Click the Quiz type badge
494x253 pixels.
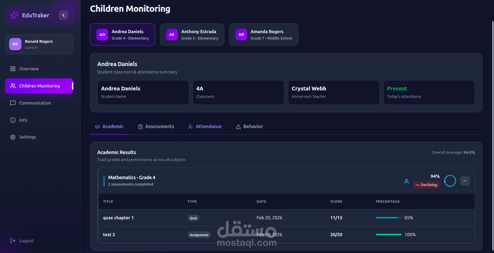pyautogui.click(x=193, y=218)
